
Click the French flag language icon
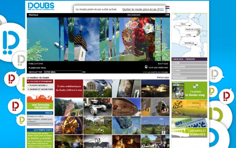(168, 7)
